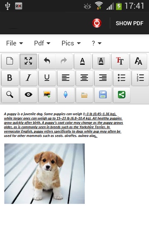The height and width of the screenshot is (249, 149).
Task: Open the Pics menu
Action: (71, 43)
